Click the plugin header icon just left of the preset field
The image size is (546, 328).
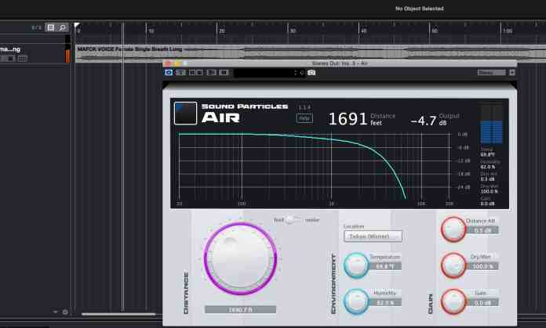(224, 72)
